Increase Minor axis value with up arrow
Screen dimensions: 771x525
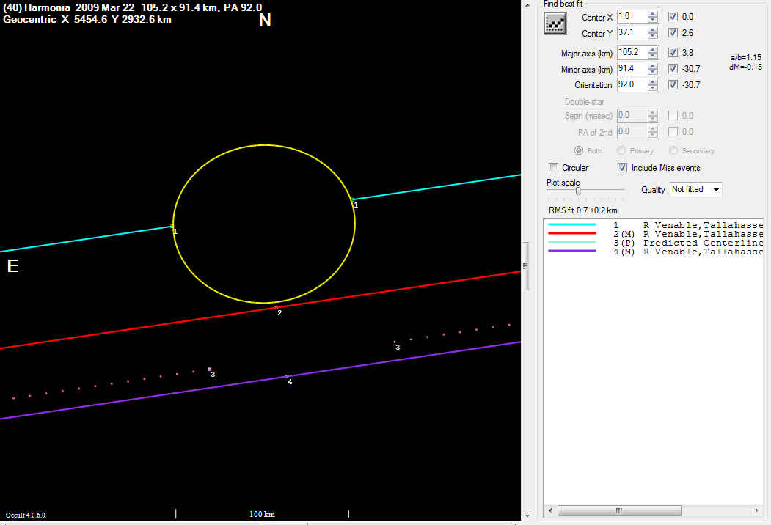[652, 65]
